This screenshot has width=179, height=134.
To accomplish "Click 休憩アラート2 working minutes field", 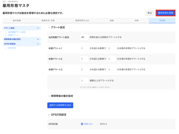I will coord(84,59).
